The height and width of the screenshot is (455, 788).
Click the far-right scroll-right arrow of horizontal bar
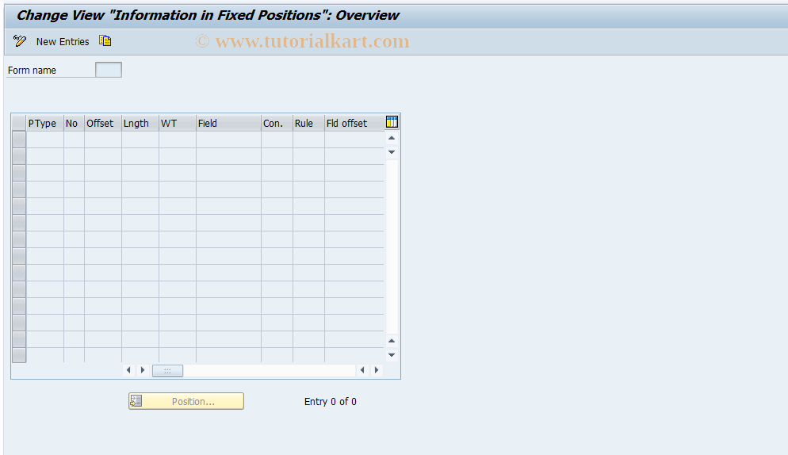[x=377, y=370]
